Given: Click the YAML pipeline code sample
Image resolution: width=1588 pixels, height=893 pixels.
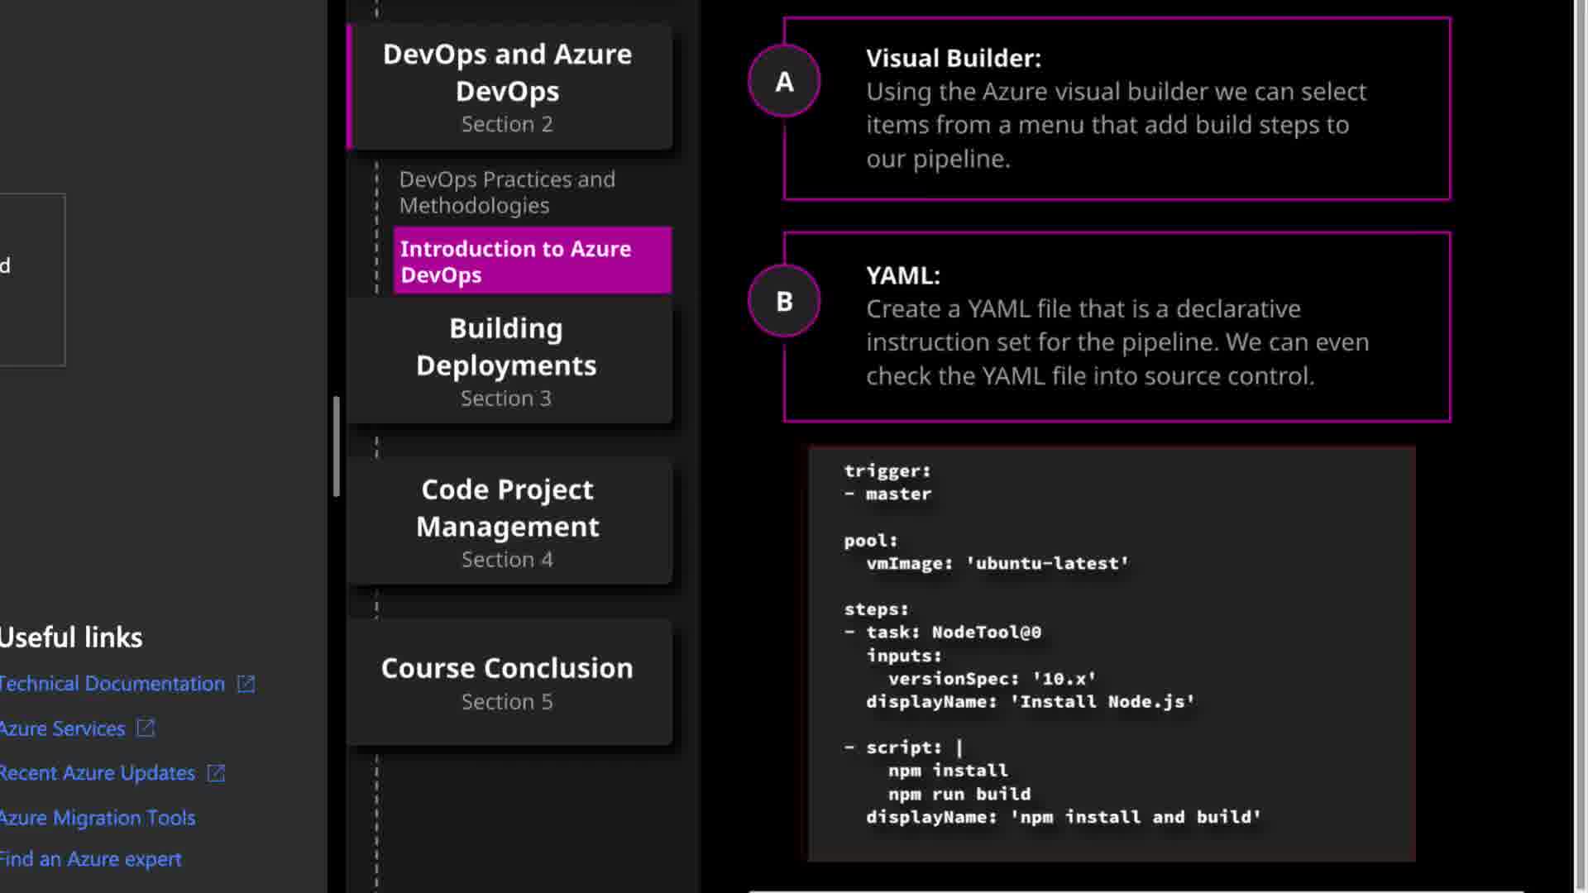Looking at the screenshot, I should 1112,653.
